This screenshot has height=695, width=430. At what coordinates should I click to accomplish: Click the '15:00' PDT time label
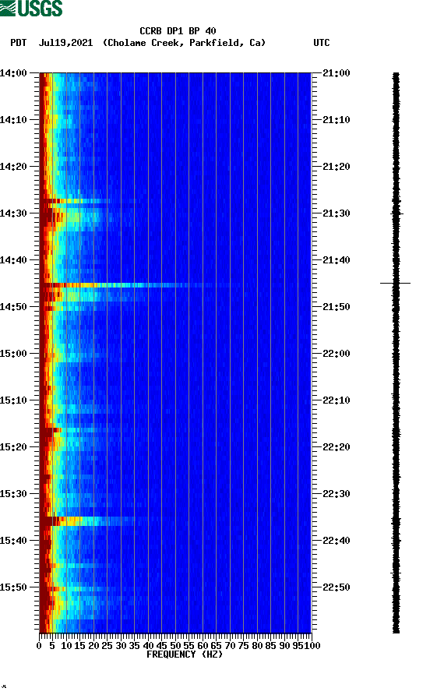click(x=13, y=354)
